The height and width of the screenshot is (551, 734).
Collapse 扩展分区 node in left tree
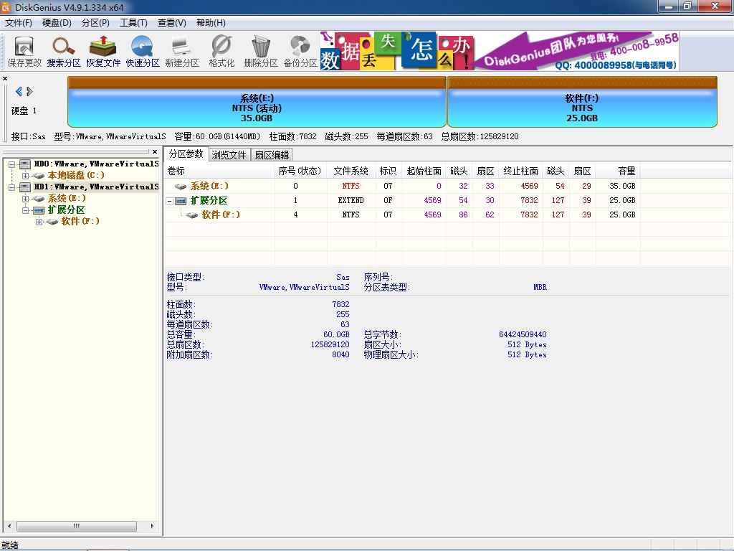point(26,210)
